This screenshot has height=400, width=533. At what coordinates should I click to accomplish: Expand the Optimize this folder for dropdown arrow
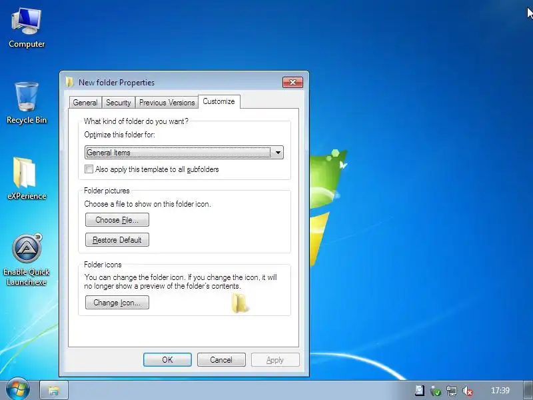coord(278,153)
